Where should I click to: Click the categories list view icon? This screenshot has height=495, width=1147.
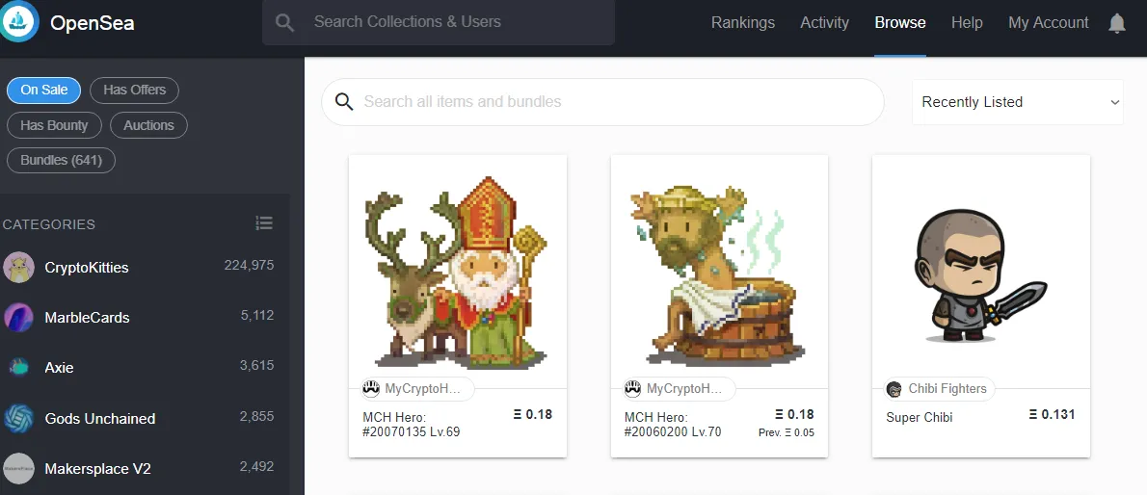coord(264,223)
